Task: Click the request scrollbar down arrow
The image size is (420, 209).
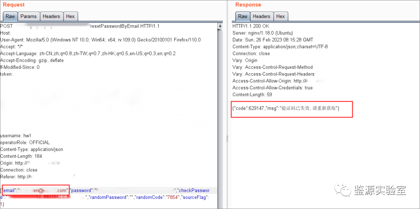Action: click(220, 205)
